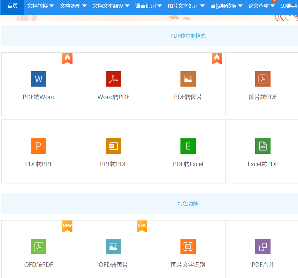Click the 图片文字识别 scan icon
The height and width of the screenshot is (278, 298).
pos(188,247)
